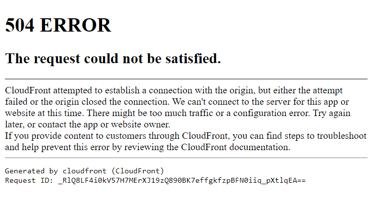Click the word "satisfied" in the subheading
Viewport: 372px width, 201px height.
(x=191, y=58)
